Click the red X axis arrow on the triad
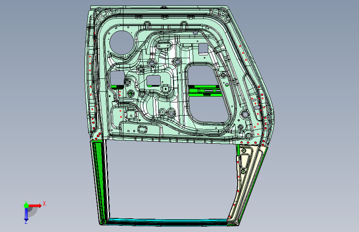Viewport: 359px width, 232px height. [36, 206]
